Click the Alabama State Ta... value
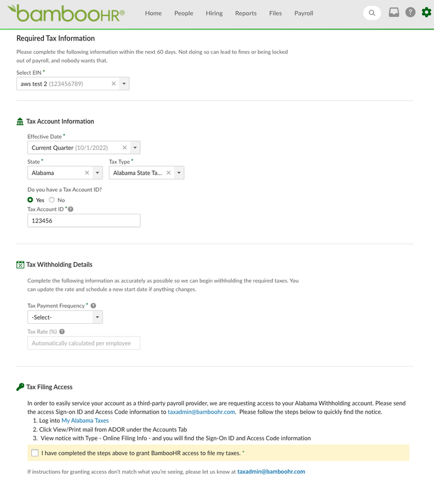Screen dimensions: 434x494 [138, 173]
